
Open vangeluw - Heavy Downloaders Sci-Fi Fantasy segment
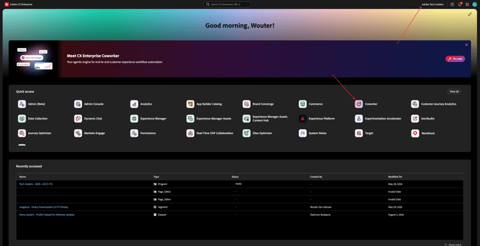pyautogui.click(x=44, y=207)
